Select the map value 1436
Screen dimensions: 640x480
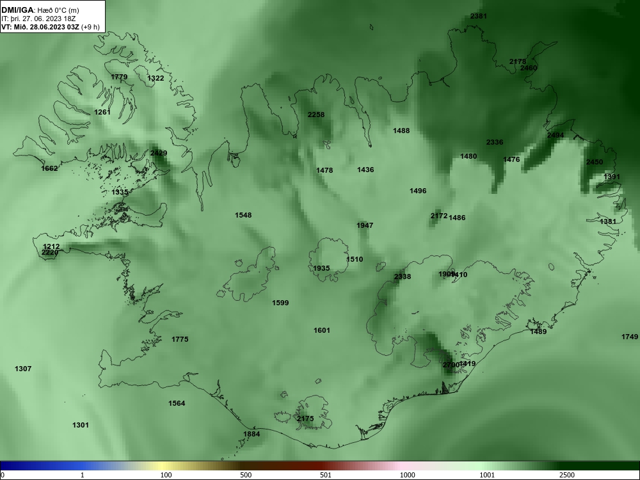365,170
